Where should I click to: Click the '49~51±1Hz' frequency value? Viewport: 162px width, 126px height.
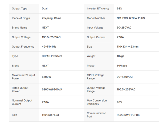coord(49,47)
